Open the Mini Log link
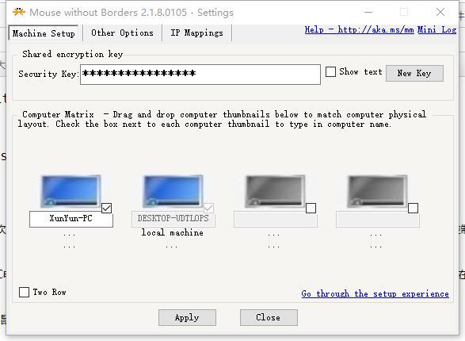The image size is (465, 341). coord(436,29)
